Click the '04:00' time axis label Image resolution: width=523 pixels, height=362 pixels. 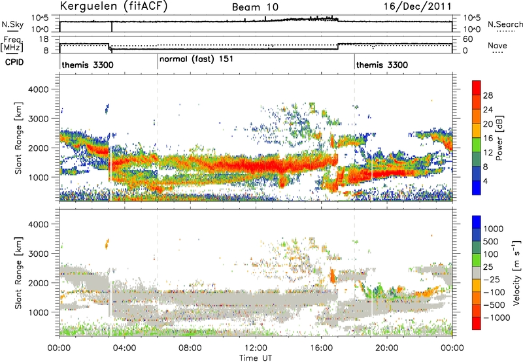[124, 348]
